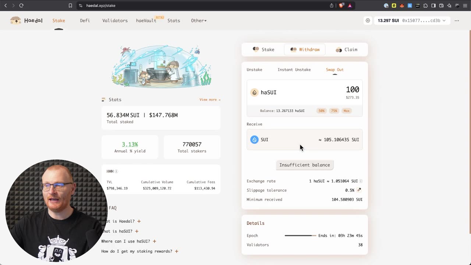The width and height of the screenshot is (471, 265).
Task: Click the Haedal otter lab illustration
Action: pyautogui.click(x=161, y=66)
